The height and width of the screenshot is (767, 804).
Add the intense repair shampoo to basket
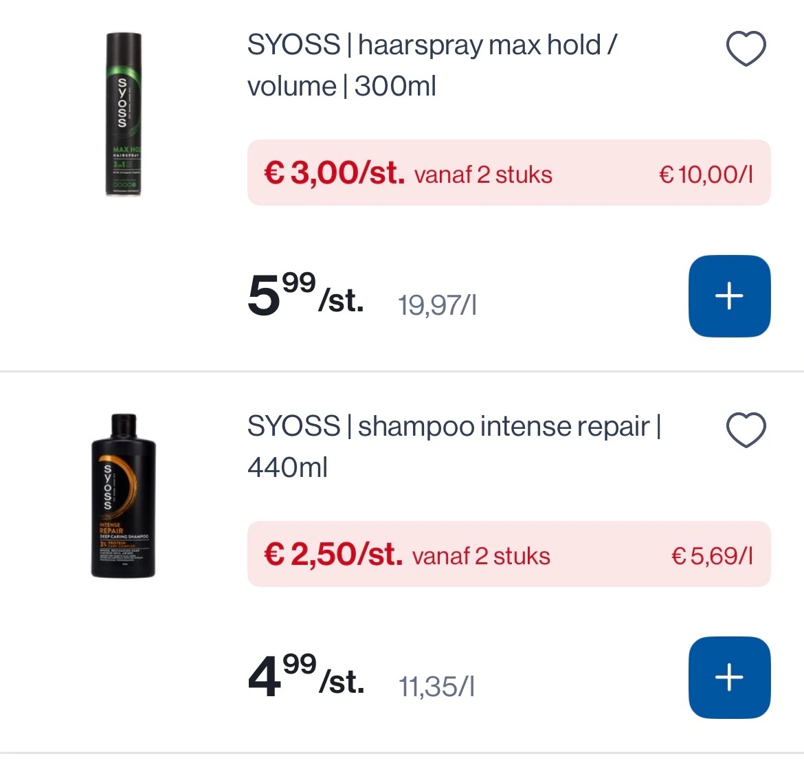[x=729, y=677]
